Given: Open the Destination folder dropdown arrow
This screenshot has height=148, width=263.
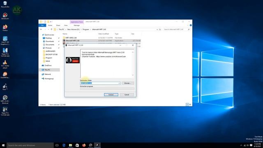Looking at the screenshot, I should (x=119, y=83).
